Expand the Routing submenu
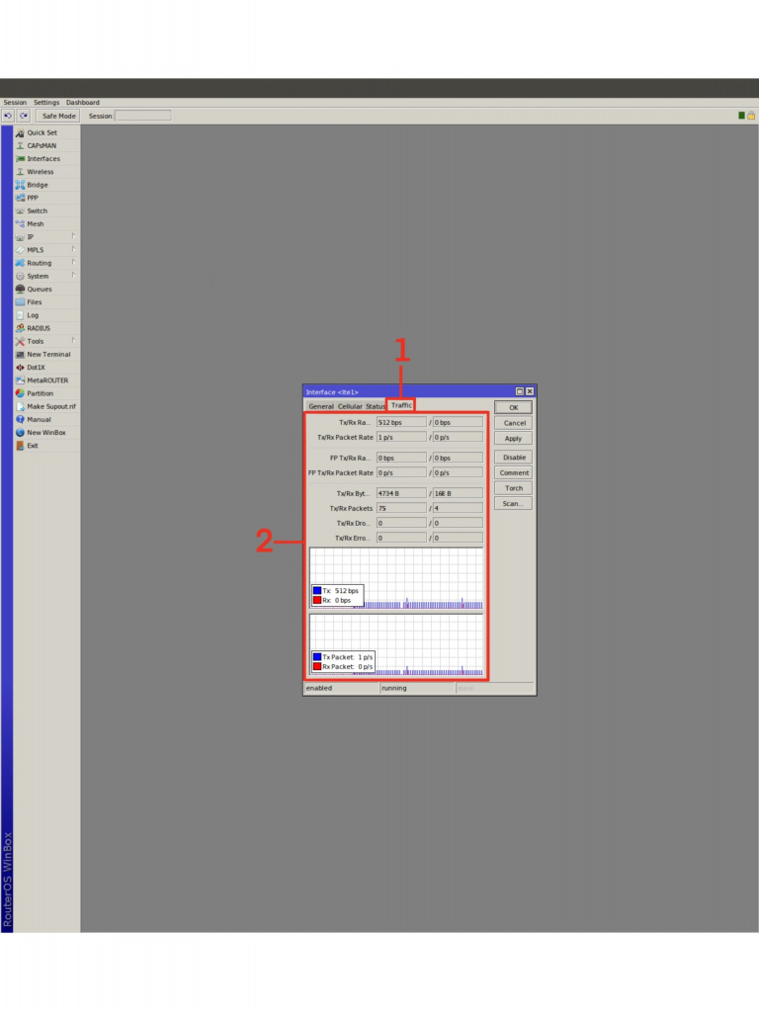759x1012 pixels. pos(73,263)
